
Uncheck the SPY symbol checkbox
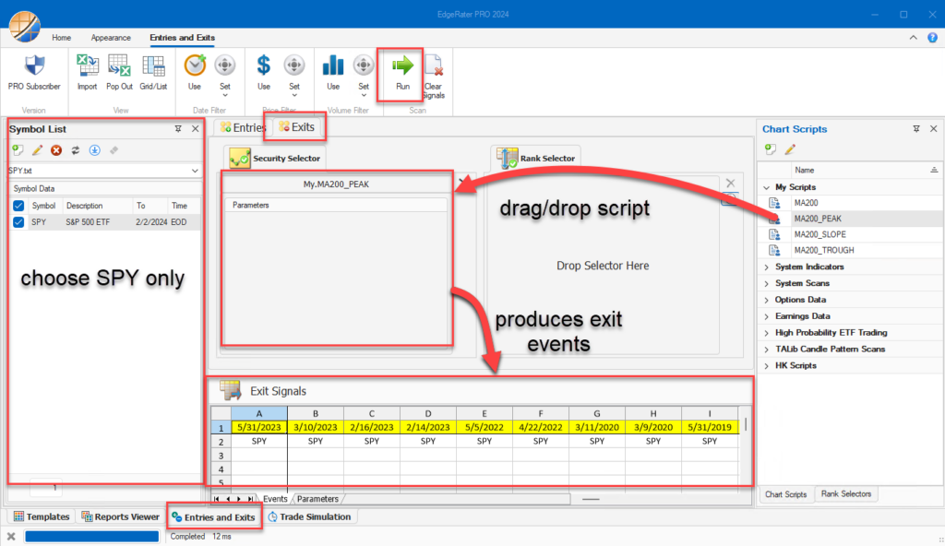[18, 221]
